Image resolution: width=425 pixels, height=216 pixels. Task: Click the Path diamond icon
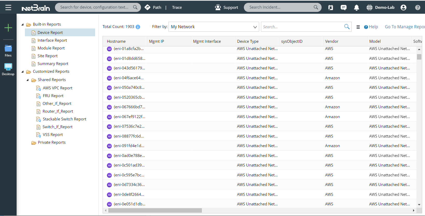[147, 7]
